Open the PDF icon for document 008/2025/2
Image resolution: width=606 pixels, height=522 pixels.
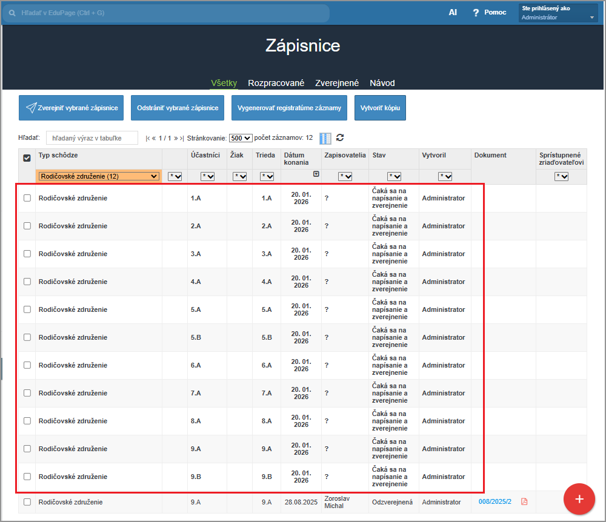(x=524, y=502)
